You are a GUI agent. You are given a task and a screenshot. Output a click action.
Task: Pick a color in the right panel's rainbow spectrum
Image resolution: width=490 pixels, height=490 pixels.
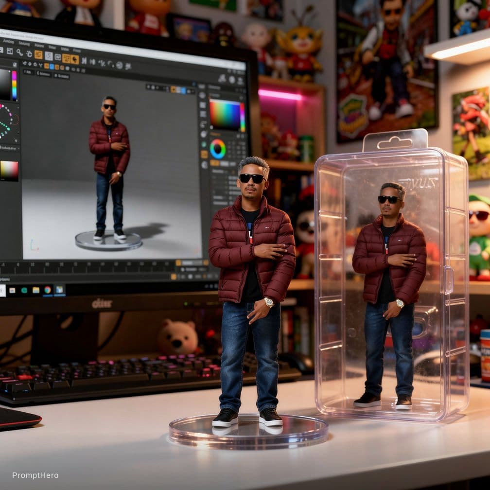point(224,115)
